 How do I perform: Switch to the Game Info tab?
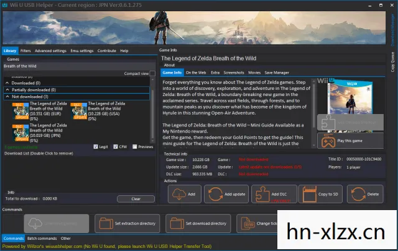pyautogui.click(x=172, y=73)
